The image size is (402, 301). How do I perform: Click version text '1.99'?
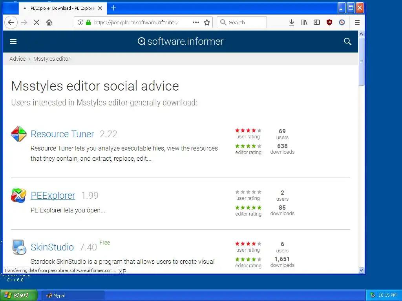[x=90, y=195]
